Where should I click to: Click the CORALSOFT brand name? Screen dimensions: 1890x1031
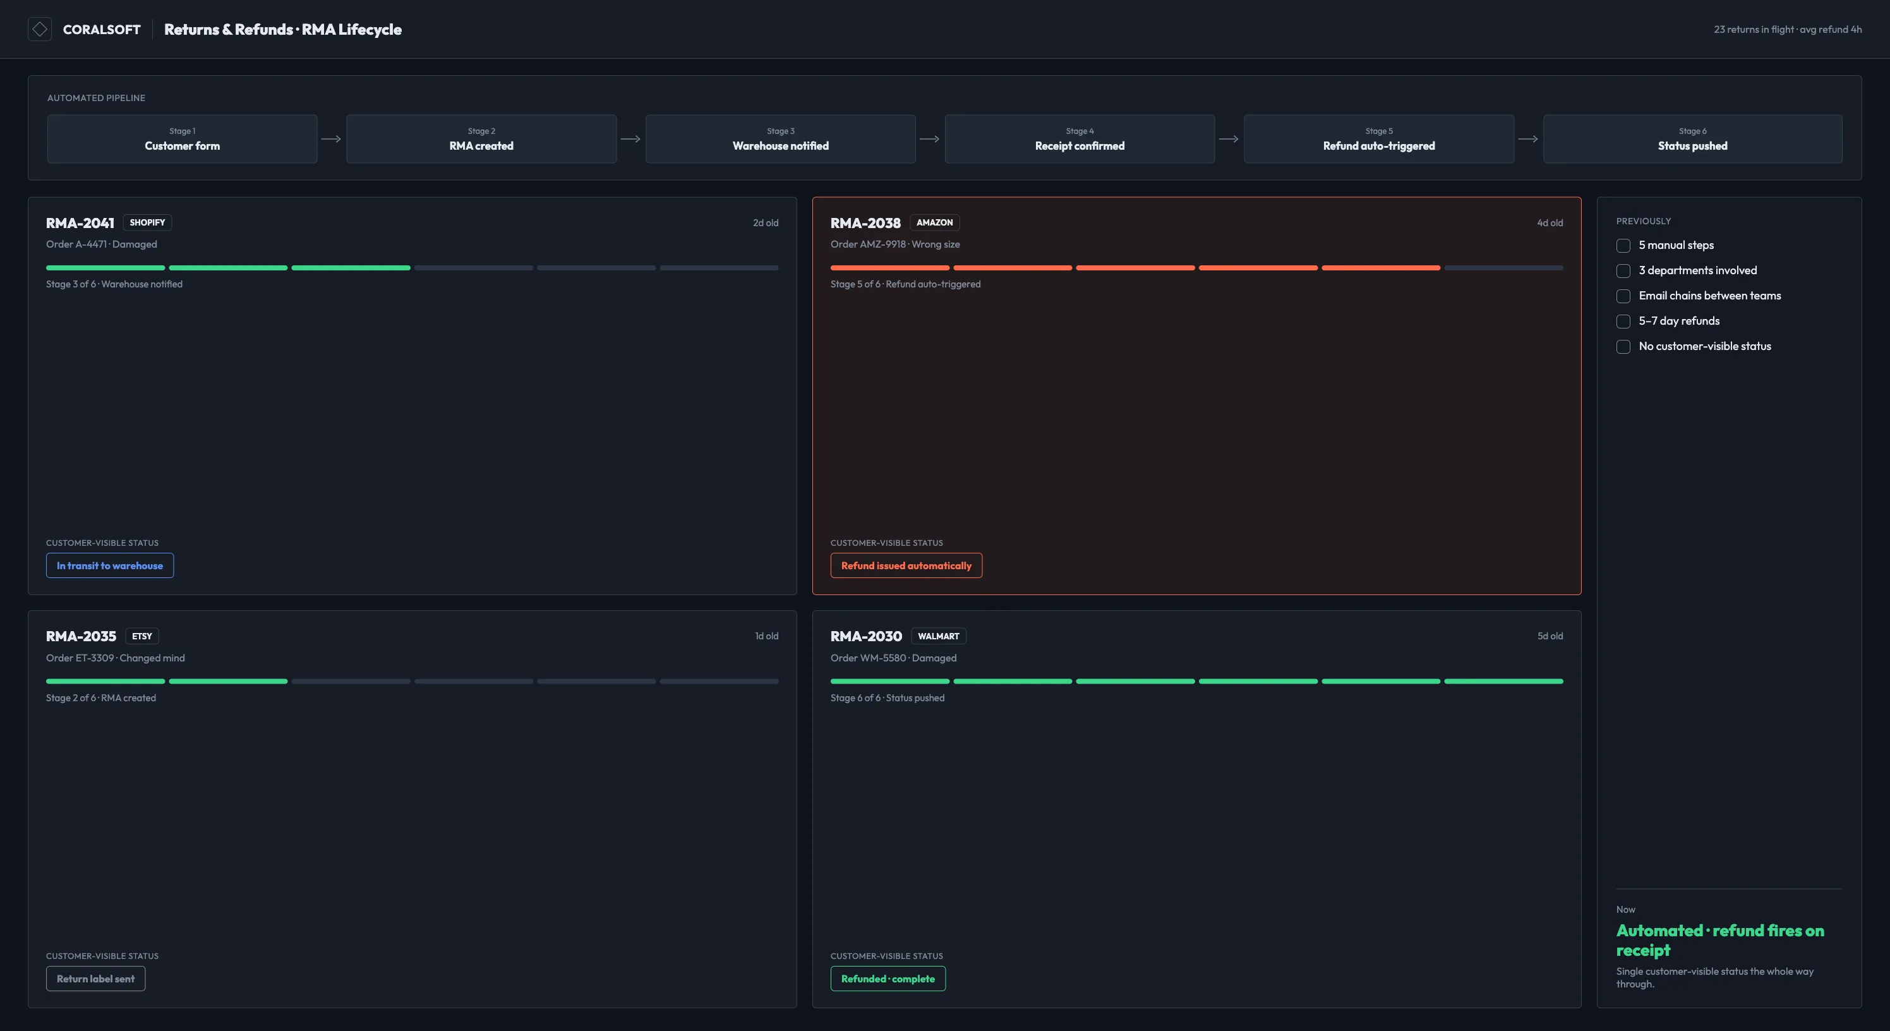[x=101, y=29]
